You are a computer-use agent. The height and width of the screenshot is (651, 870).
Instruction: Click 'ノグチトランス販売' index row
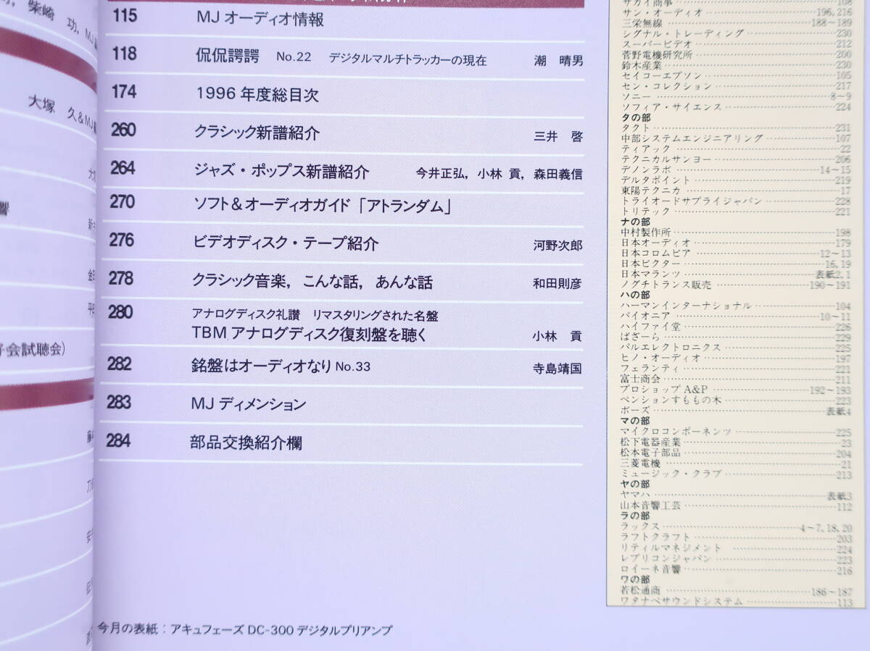[x=737, y=285]
